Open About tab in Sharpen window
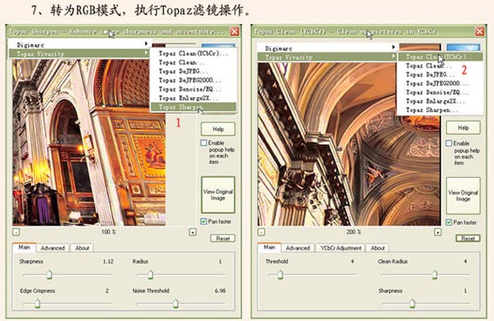The width and height of the screenshot is (494, 321). [82, 248]
